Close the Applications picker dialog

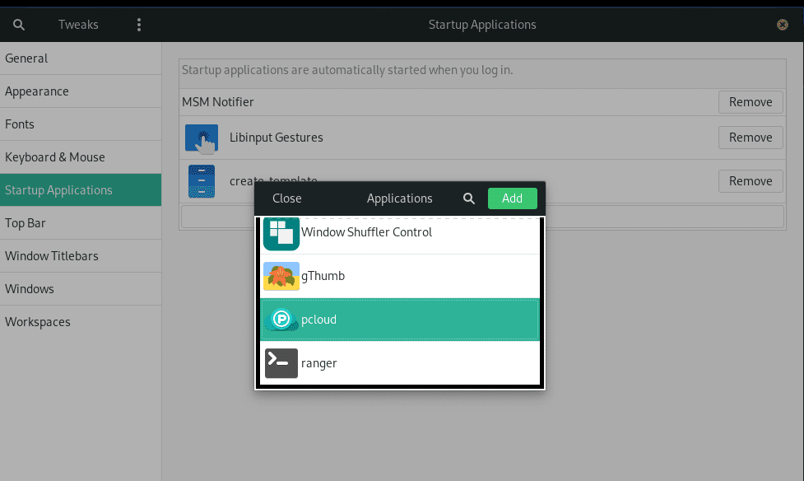tap(286, 198)
